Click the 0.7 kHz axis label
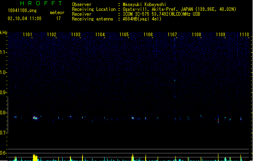 pos(3,133)
